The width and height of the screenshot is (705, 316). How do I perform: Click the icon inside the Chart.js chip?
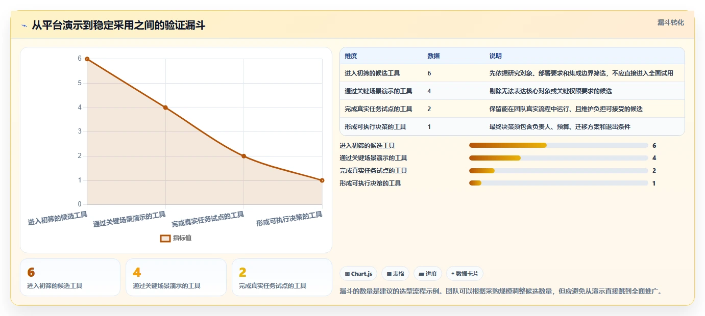click(347, 274)
